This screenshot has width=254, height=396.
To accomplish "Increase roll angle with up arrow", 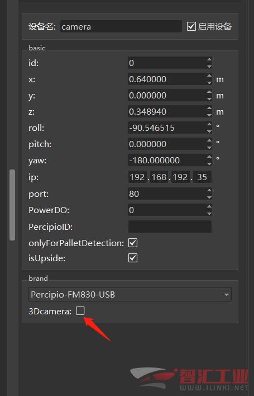I will [x=209, y=125].
